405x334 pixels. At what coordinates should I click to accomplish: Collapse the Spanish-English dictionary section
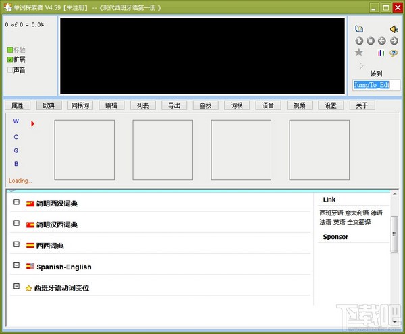17,266
